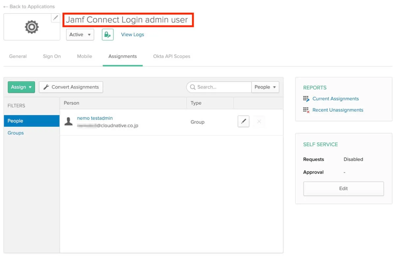Click the edit pencil for nemo testadmin
The height and width of the screenshot is (257, 396).
point(244,121)
